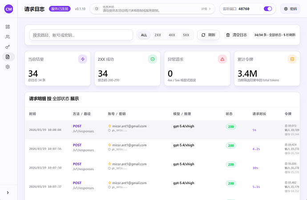Open the dashboard icon in sidebar

[8, 27]
